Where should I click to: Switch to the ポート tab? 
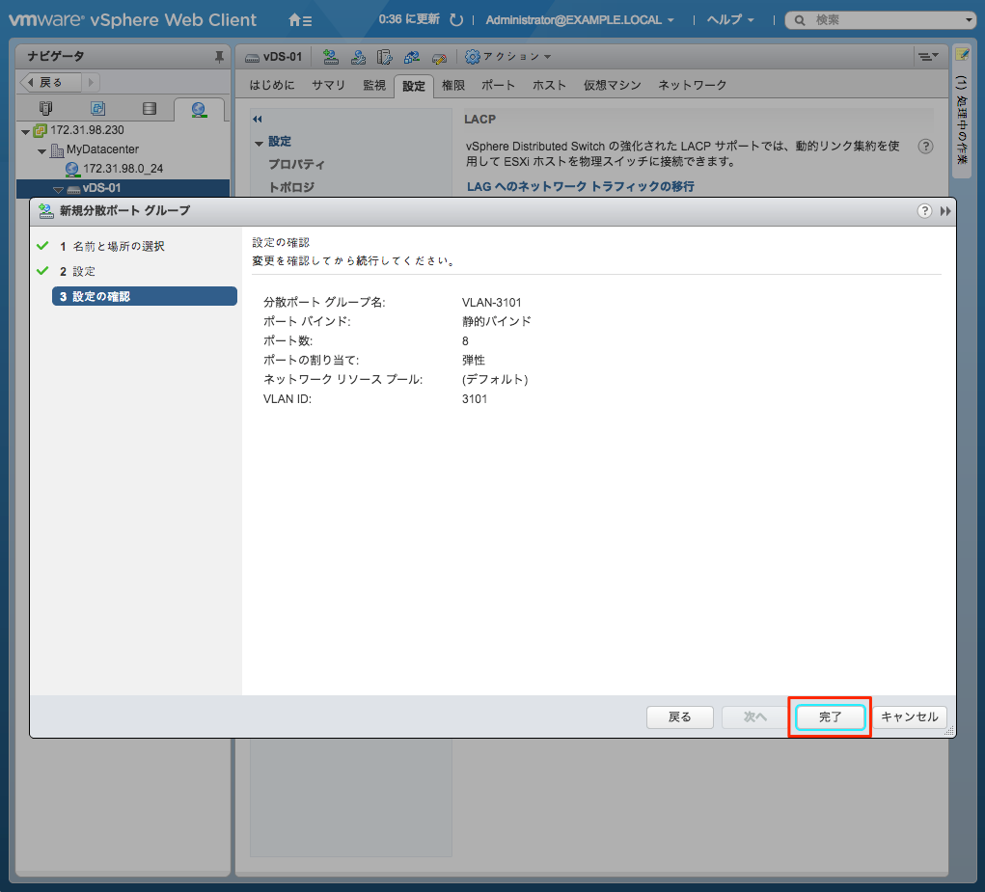[498, 86]
